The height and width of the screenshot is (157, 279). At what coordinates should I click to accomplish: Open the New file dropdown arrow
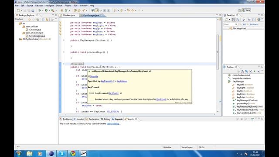pos(21,10)
